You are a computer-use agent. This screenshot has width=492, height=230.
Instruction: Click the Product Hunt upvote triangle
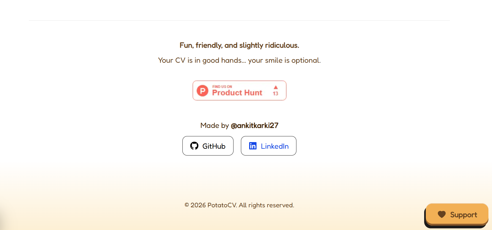[276, 87]
